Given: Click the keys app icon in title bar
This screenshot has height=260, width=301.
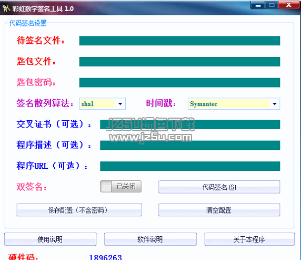Looking at the screenshot, I should (6, 8).
